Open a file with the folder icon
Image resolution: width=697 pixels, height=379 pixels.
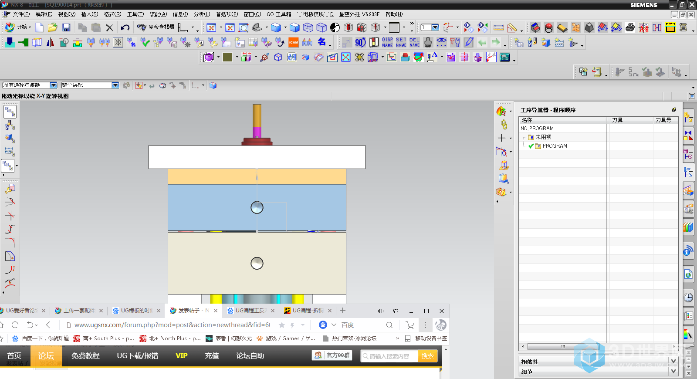[x=53, y=27]
